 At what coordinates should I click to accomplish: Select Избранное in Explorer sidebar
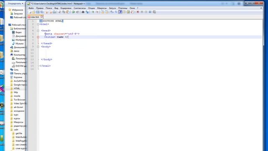point(18,10)
